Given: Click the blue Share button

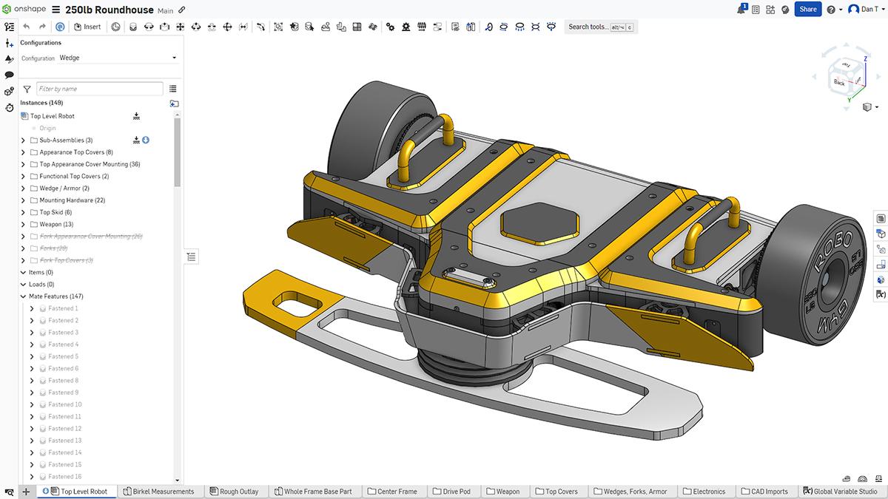Looking at the screenshot, I should pos(807,9).
